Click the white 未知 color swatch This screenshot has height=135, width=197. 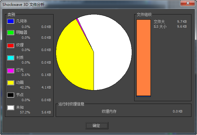click(x=10, y=108)
